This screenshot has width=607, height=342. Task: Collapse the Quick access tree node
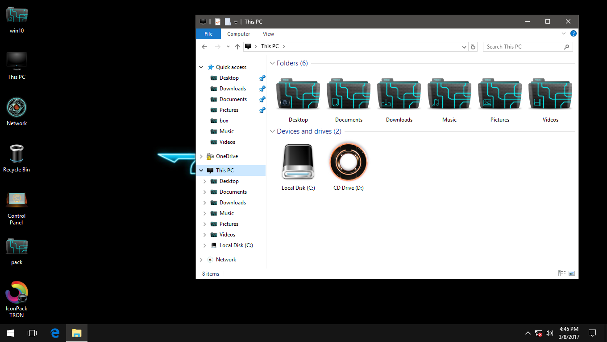tap(201, 67)
